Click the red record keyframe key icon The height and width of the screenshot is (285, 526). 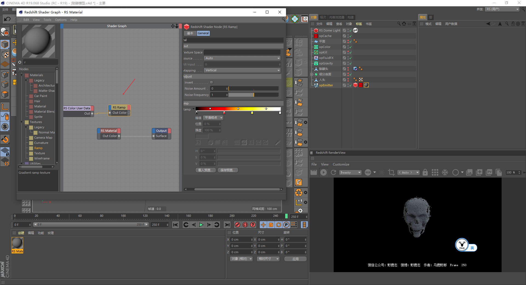pos(238,225)
